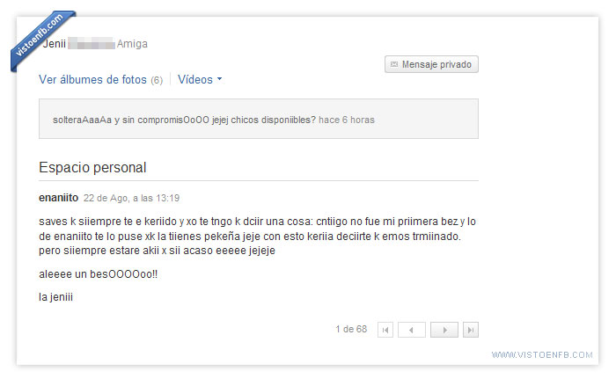This screenshot has width=616, height=386.
Task: Click the 1 de 68 page indicator
Action: 351,329
